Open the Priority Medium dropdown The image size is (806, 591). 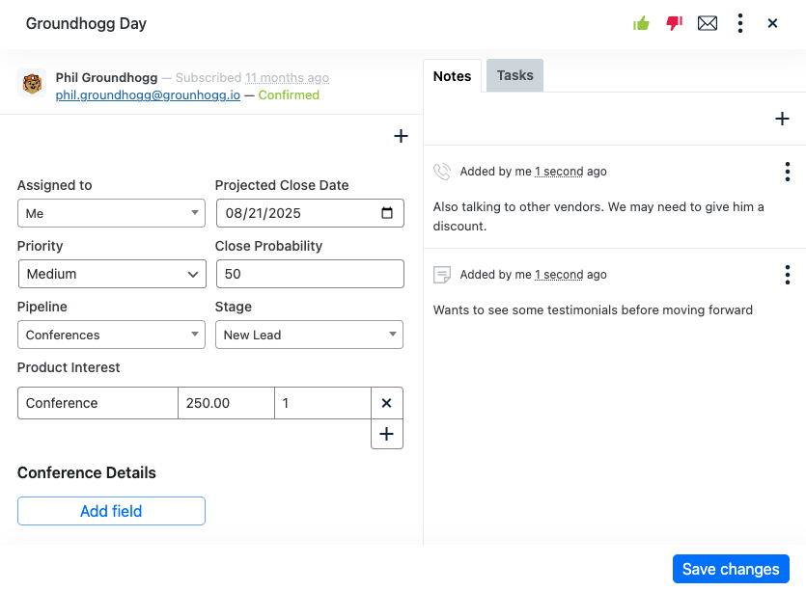pyautogui.click(x=112, y=274)
